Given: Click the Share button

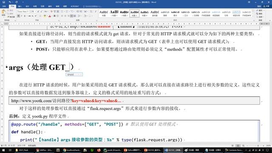Looking at the screenshot, I should [266, 6].
